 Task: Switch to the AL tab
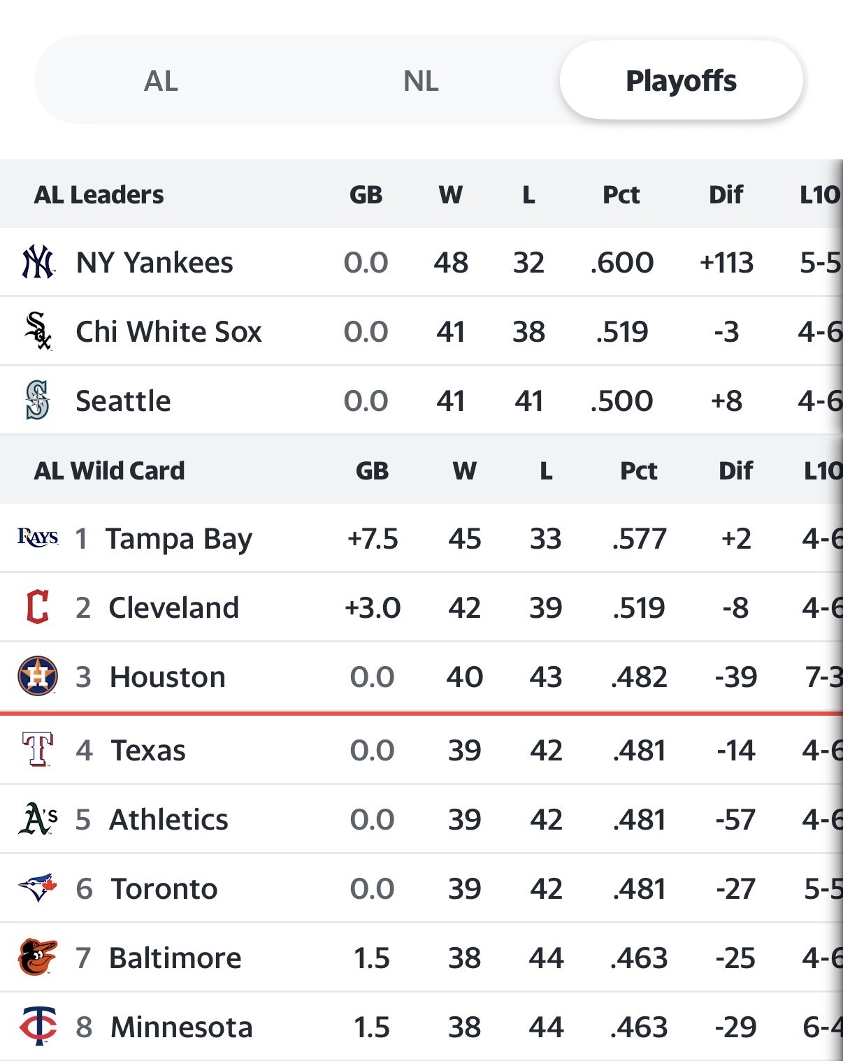pos(161,81)
